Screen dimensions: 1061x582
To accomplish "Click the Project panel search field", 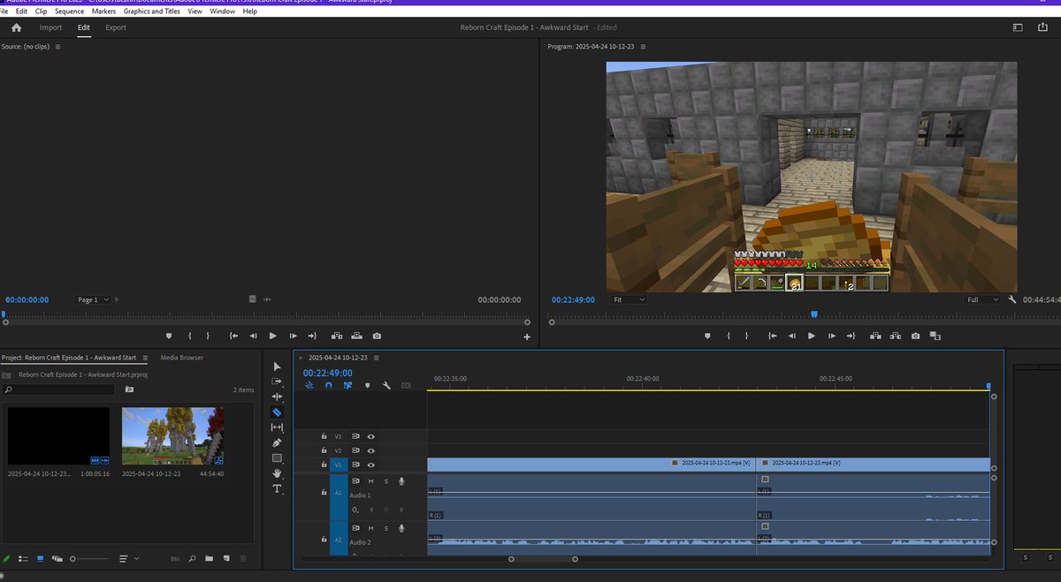I will (x=58, y=389).
